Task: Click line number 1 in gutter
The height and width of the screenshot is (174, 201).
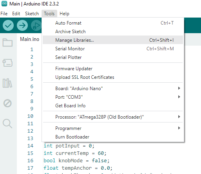Action: coord(32,50)
